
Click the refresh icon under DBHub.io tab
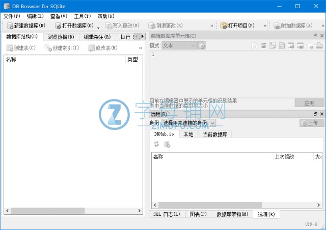tap(156, 144)
